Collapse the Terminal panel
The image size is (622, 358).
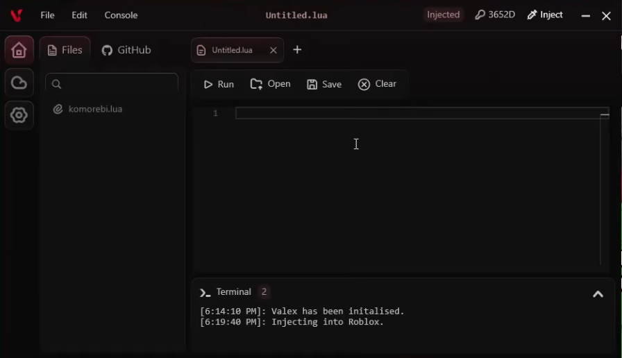pyautogui.click(x=597, y=294)
